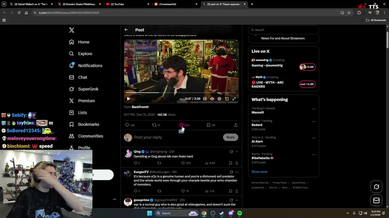Toggle video captions
Viewport: 389px width, 218px height.
click(x=205, y=99)
